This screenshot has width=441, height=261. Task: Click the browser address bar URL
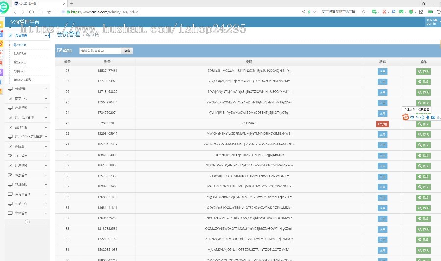(x=104, y=12)
